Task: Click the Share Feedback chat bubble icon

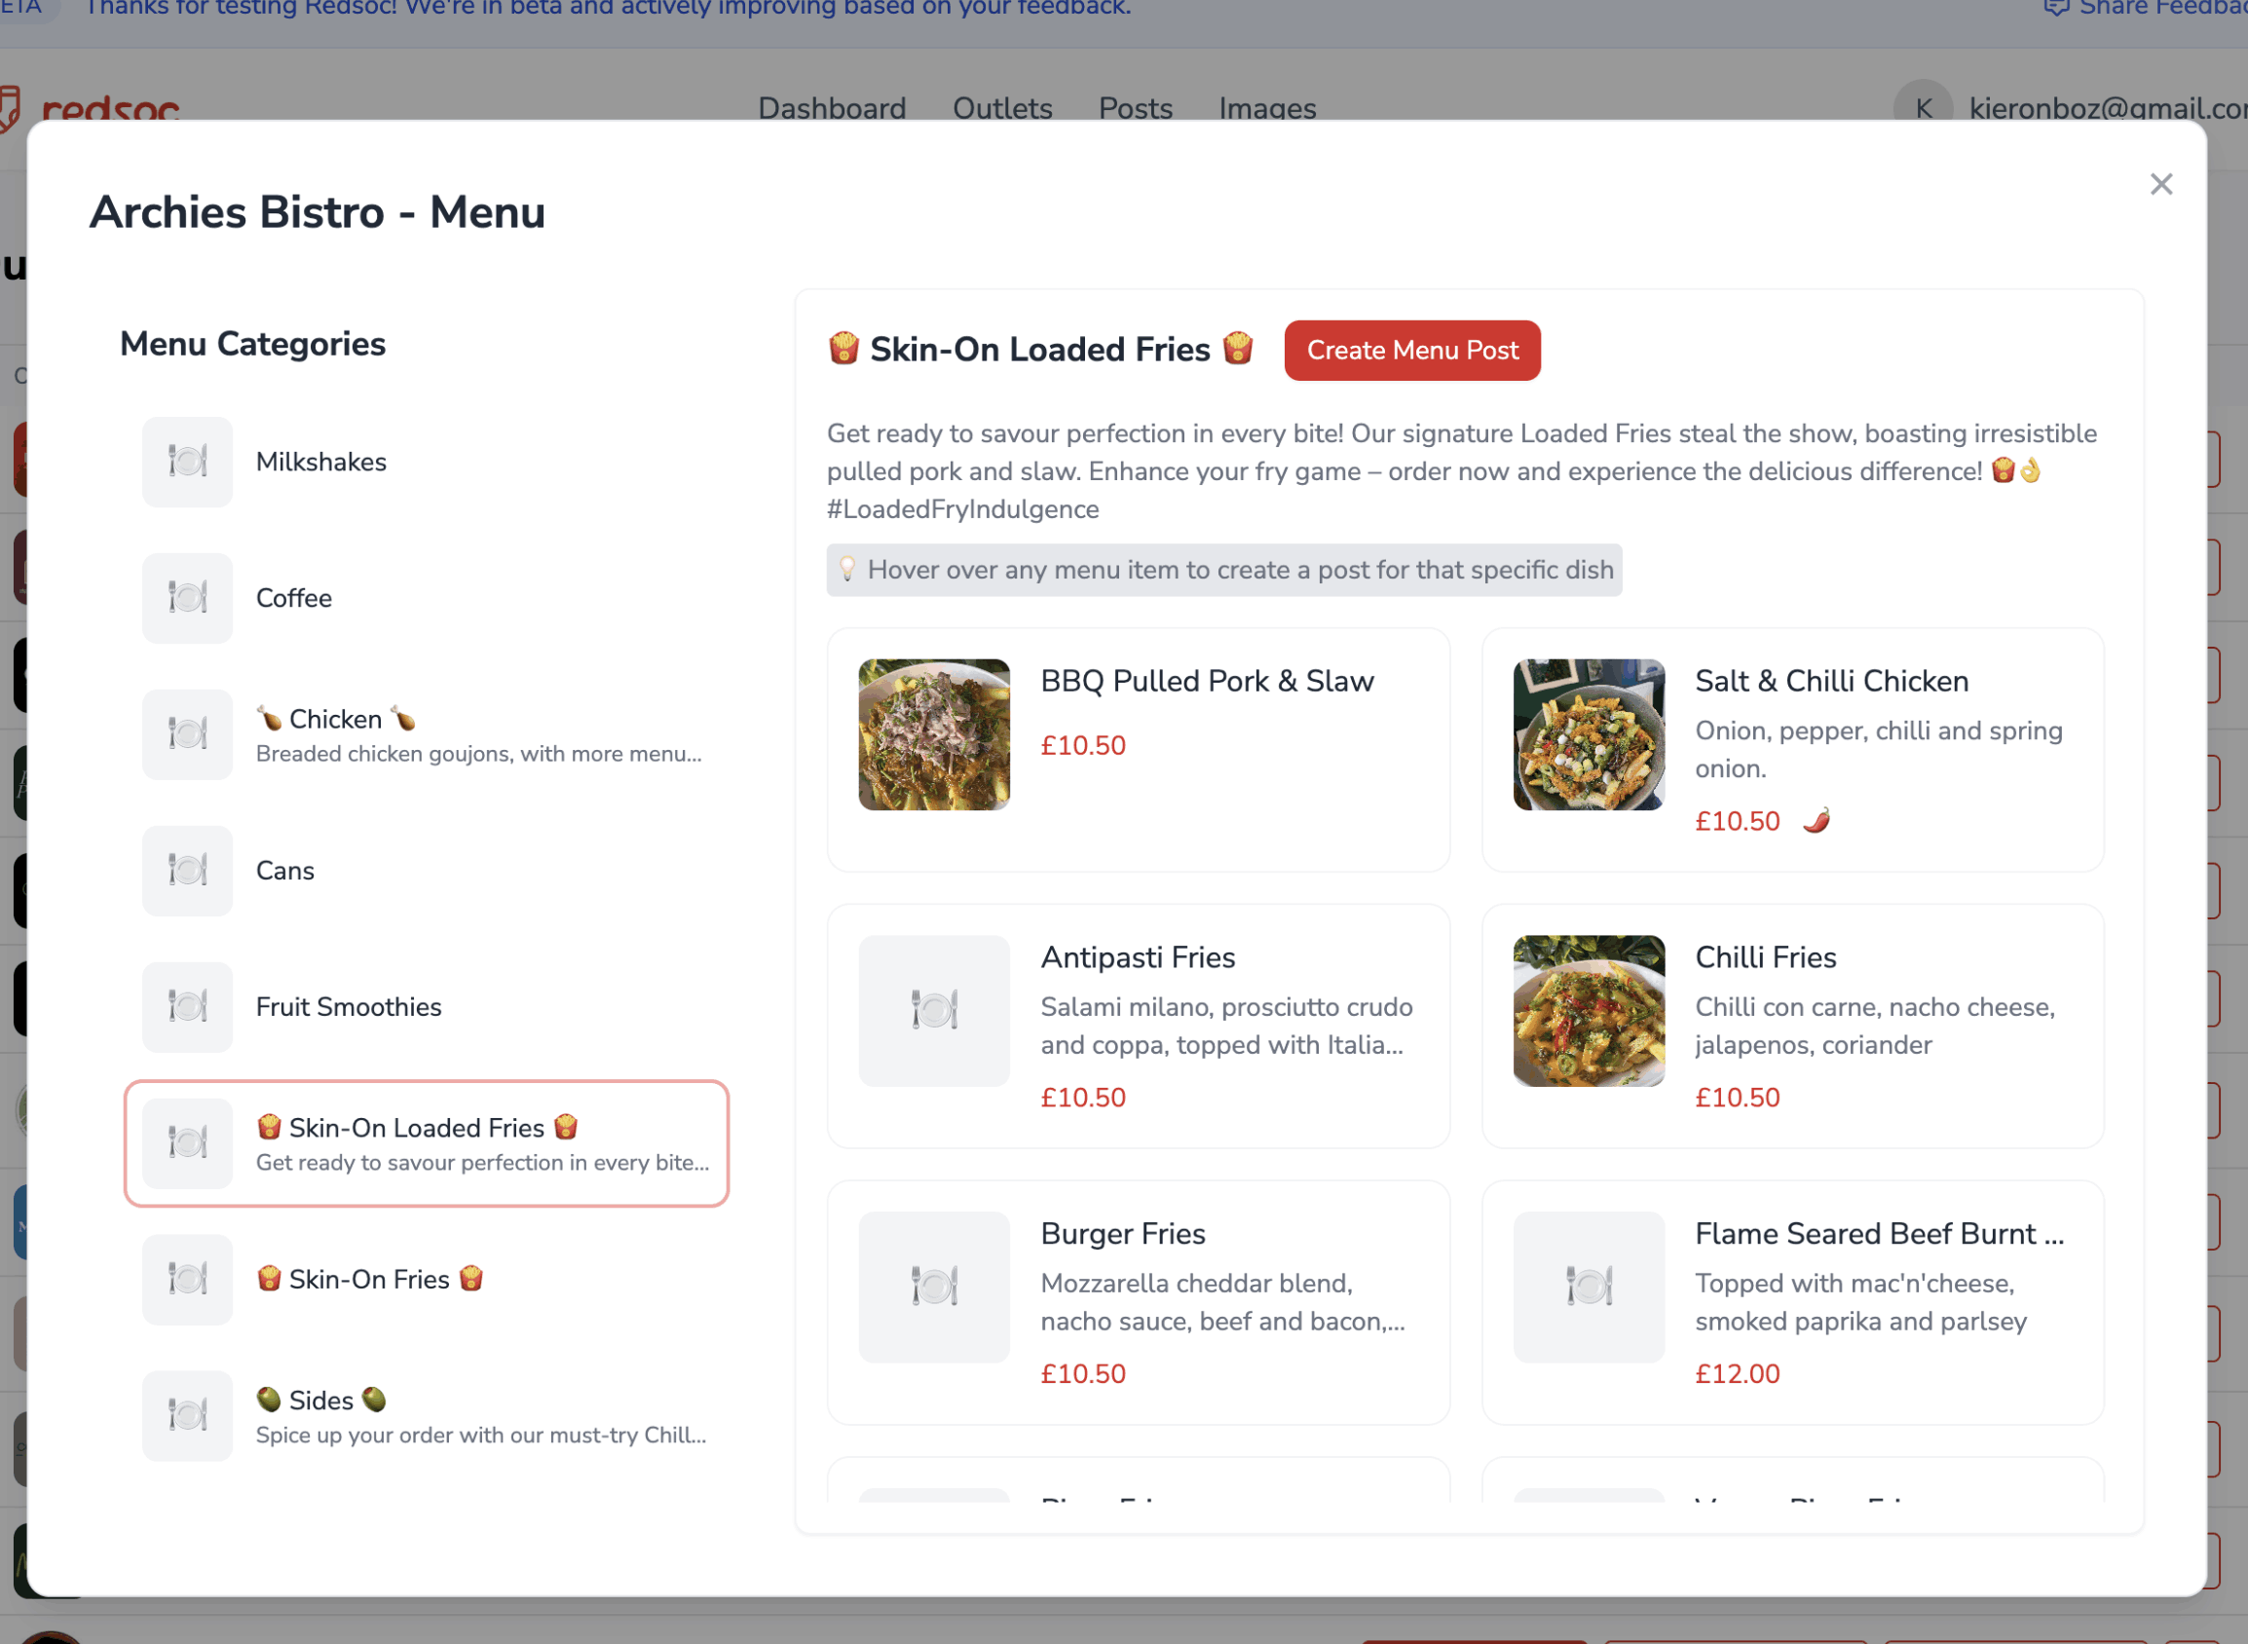Action: pos(2058,8)
